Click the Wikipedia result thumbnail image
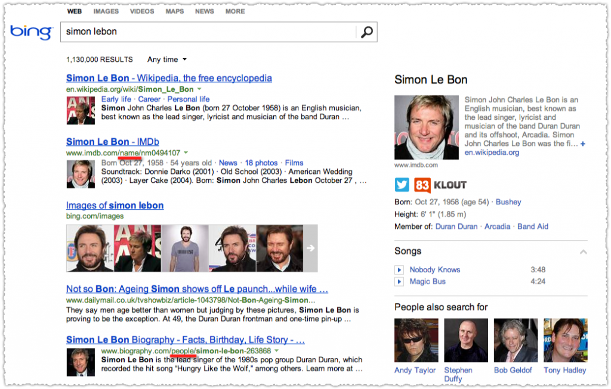This screenshot has width=611, height=389. 81,110
